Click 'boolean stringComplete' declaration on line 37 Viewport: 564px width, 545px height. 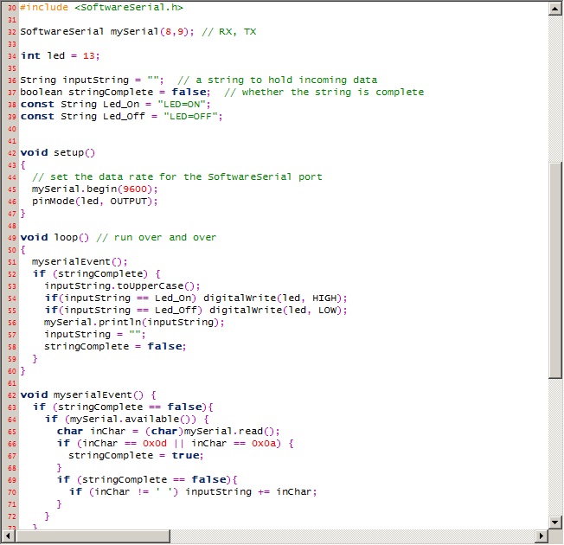click(115, 92)
